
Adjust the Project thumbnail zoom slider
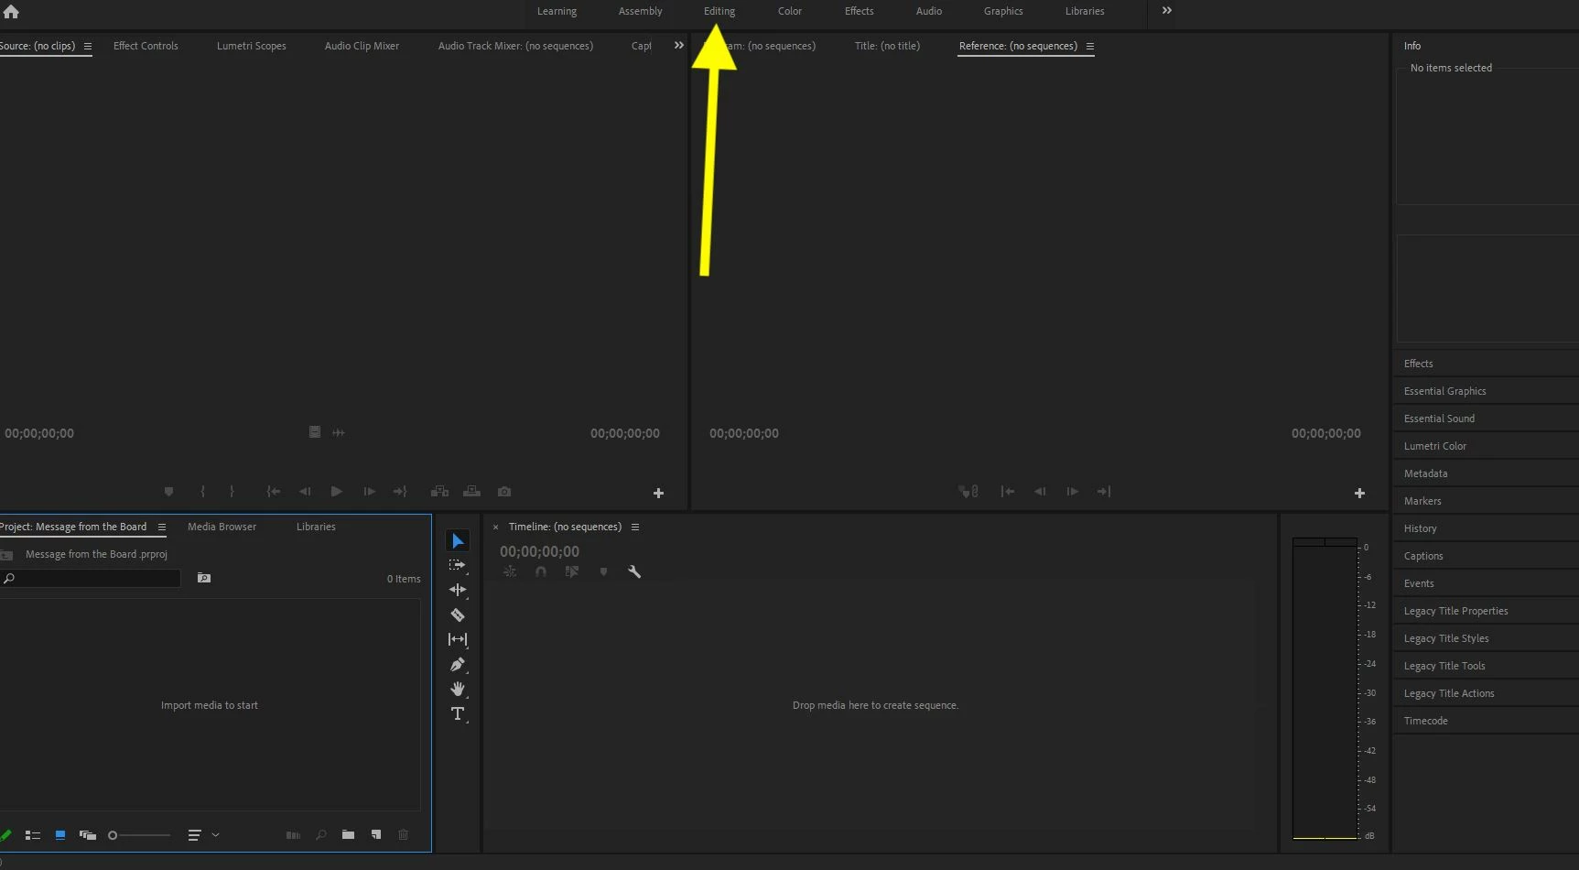[x=139, y=835]
